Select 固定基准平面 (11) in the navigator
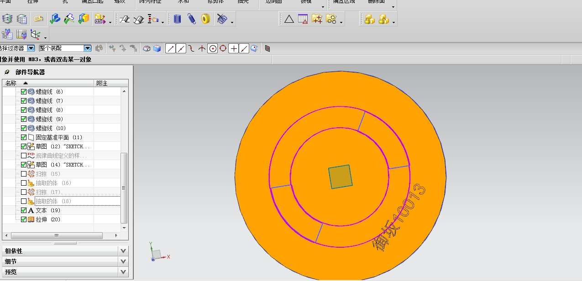Image resolution: width=582 pixels, height=281 pixels. [x=52, y=137]
